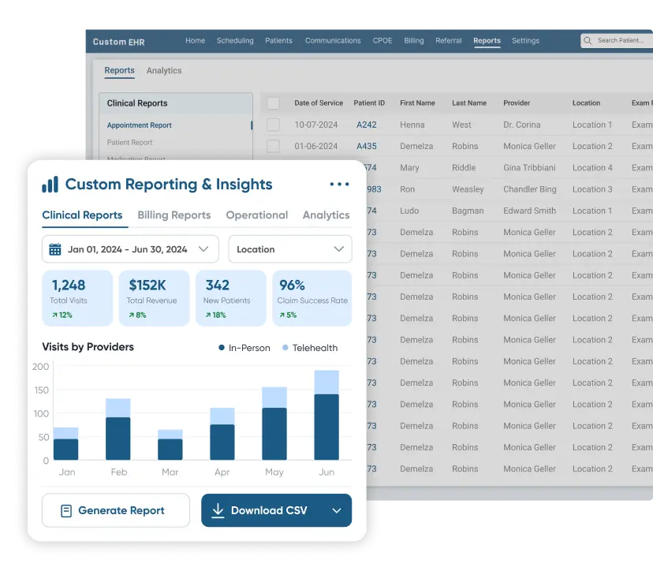Tick the select-all checkbox in table header
The image size is (653, 571).
point(273,103)
